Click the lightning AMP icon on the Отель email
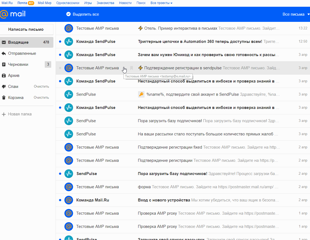The height and width of the screenshot is (240, 310). pos(140,28)
